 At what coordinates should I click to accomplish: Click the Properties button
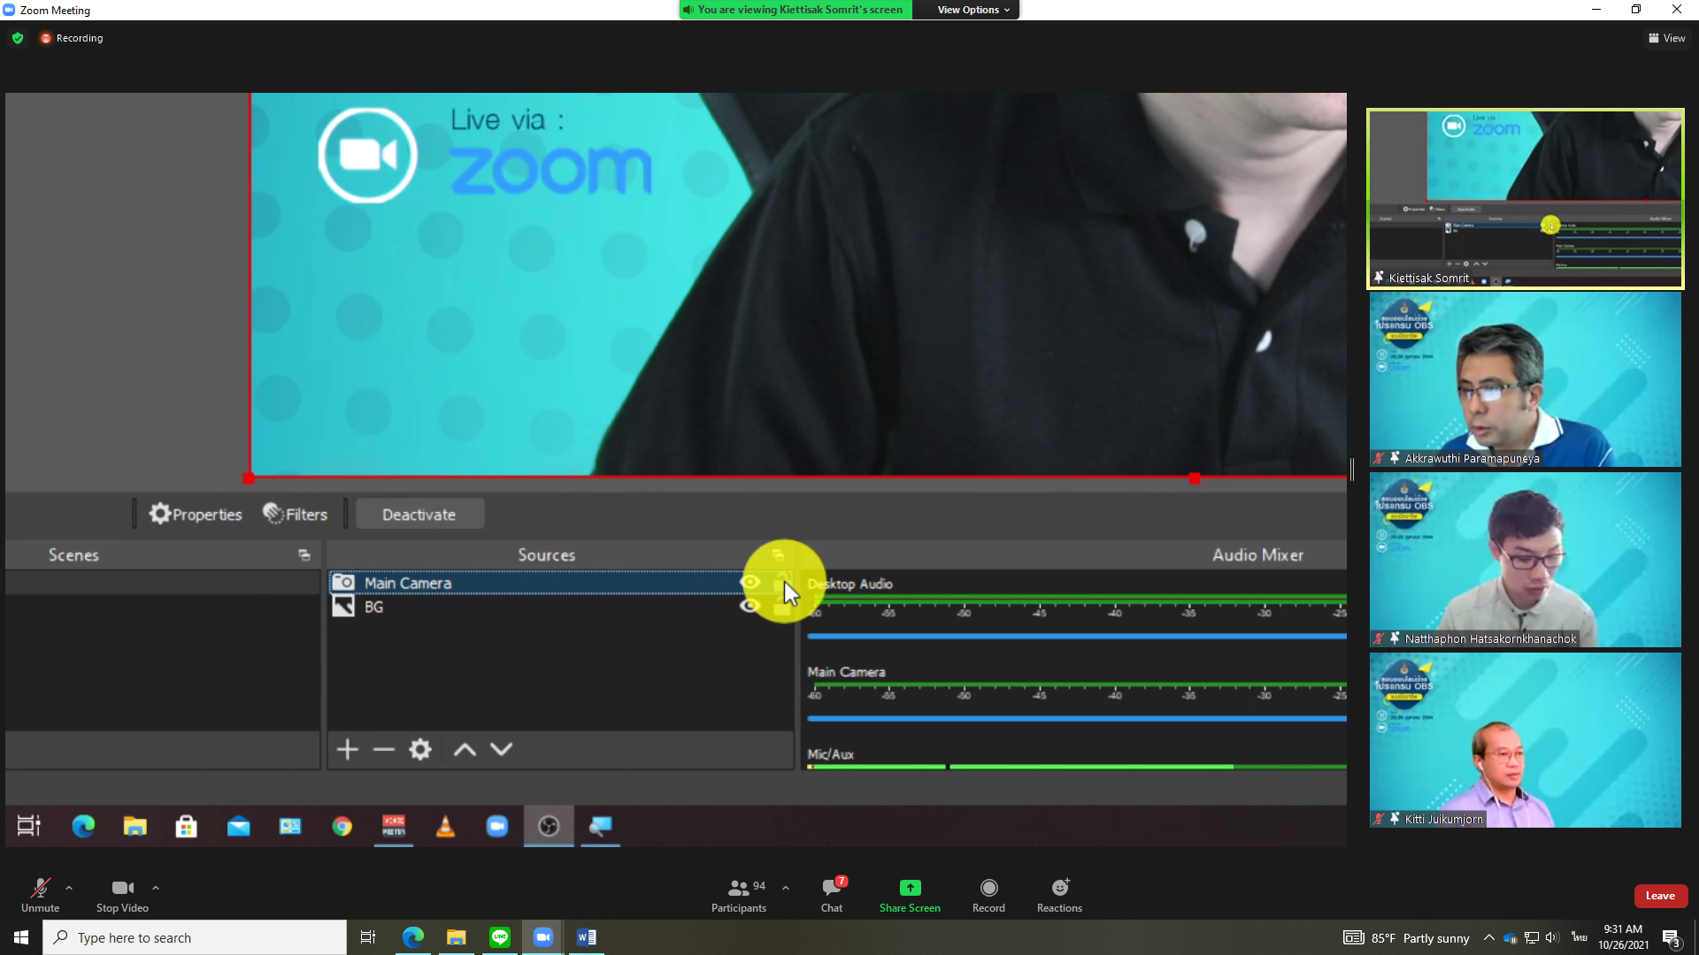click(x=196, y=515)
